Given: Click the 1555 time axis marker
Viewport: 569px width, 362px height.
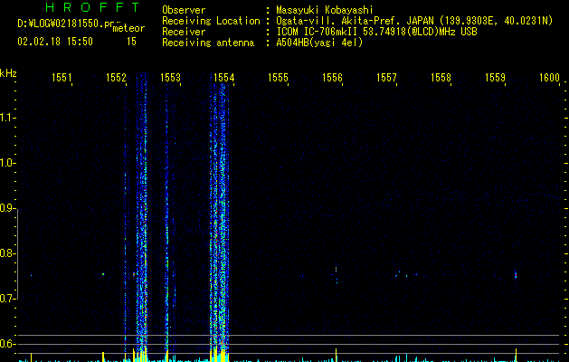Looking at the screenshot, I should (278, 78).
